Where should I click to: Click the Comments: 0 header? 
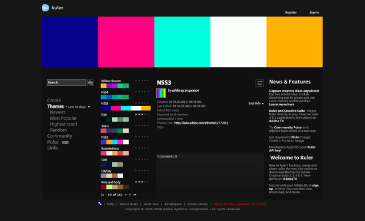pos(210,156)
